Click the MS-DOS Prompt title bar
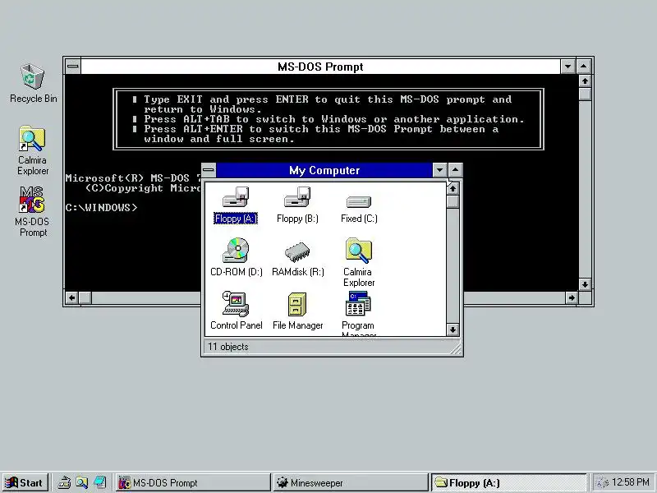Screen dimensions: 657x493 pos(320,67)
